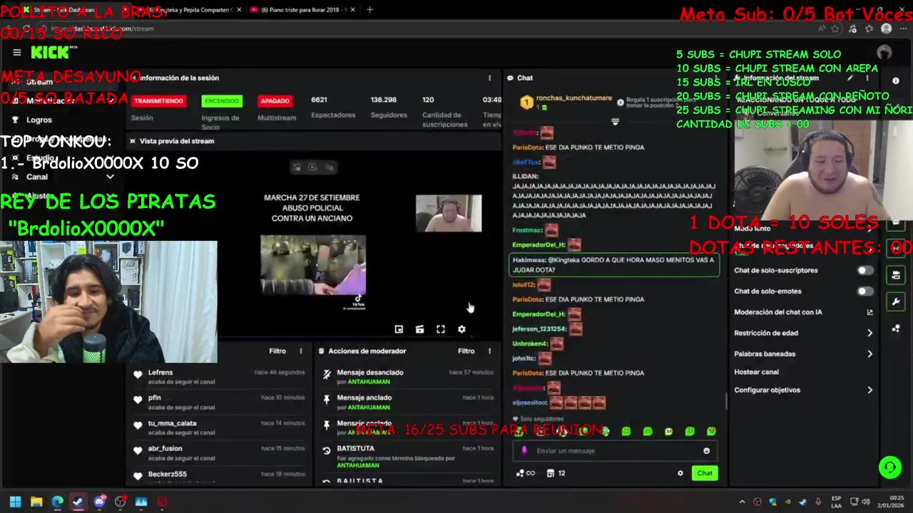
Task: Click the APAGADO multistream badge
Action: [x=275, y=101]
